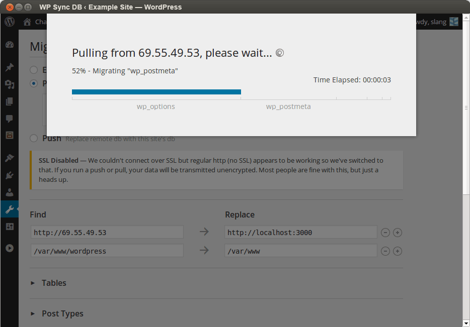Click the wp_options label under progress bar

pos(156,106)
